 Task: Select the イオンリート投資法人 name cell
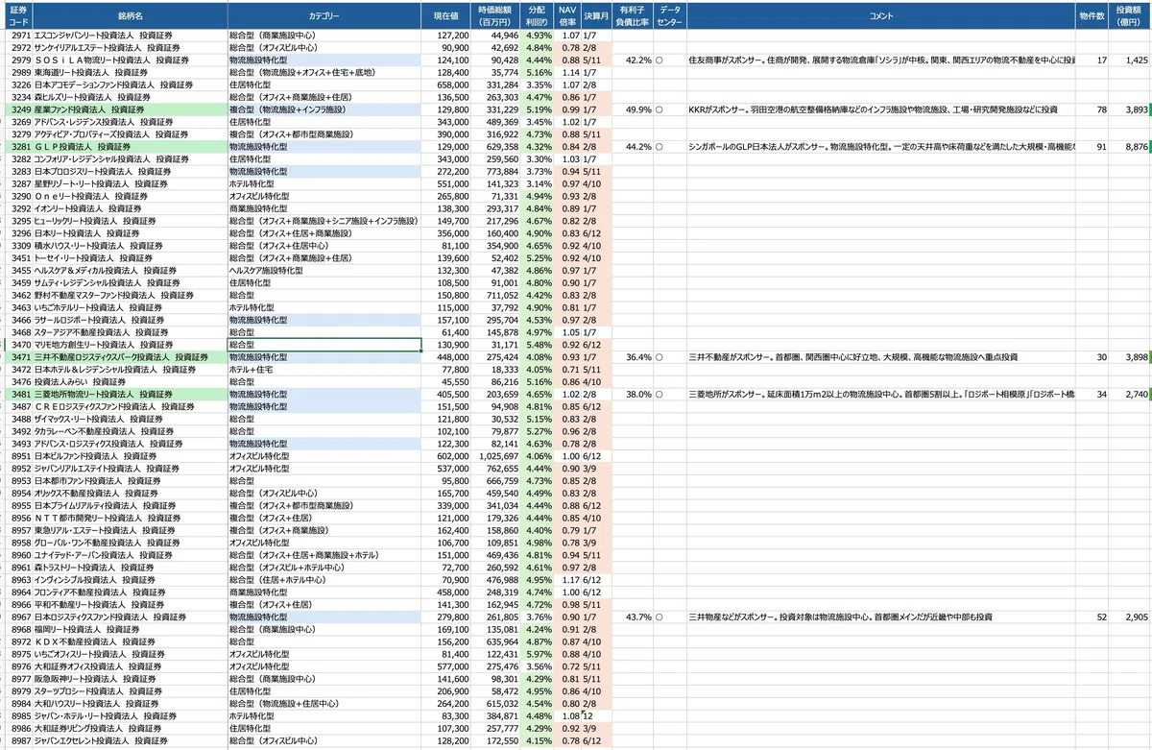(x=131, y=208)
